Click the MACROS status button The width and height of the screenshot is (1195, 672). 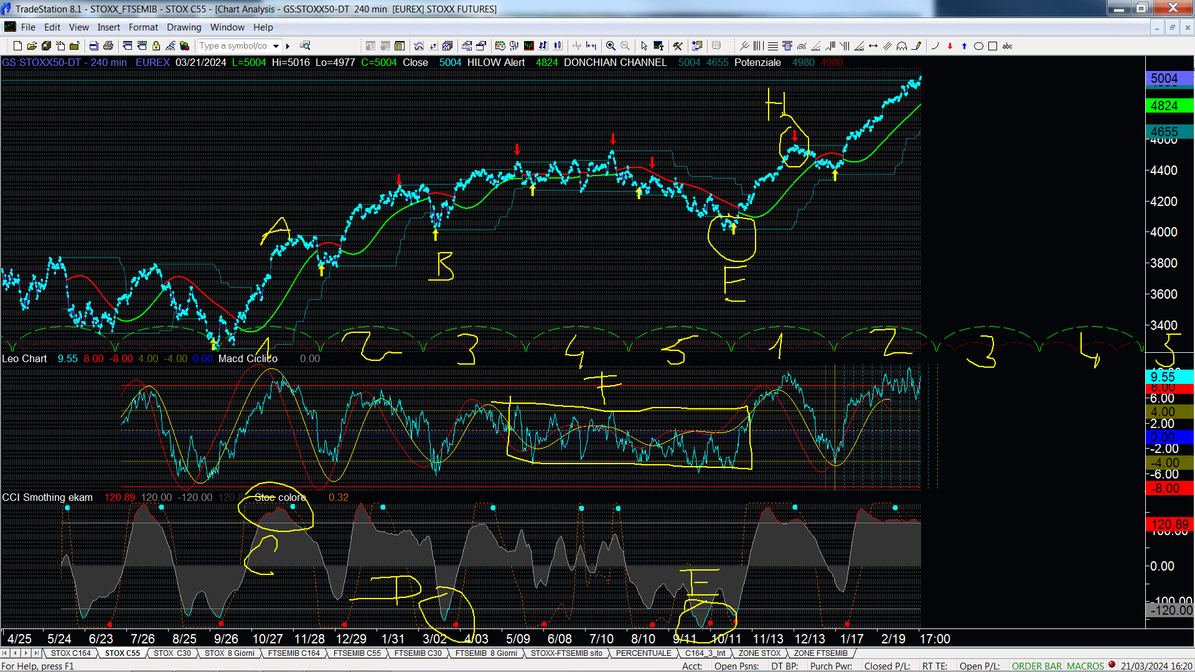[1085, 666]
